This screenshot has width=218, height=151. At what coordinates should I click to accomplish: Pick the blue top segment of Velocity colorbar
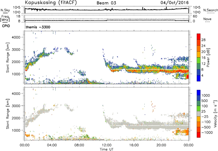(x=199, y=93)
